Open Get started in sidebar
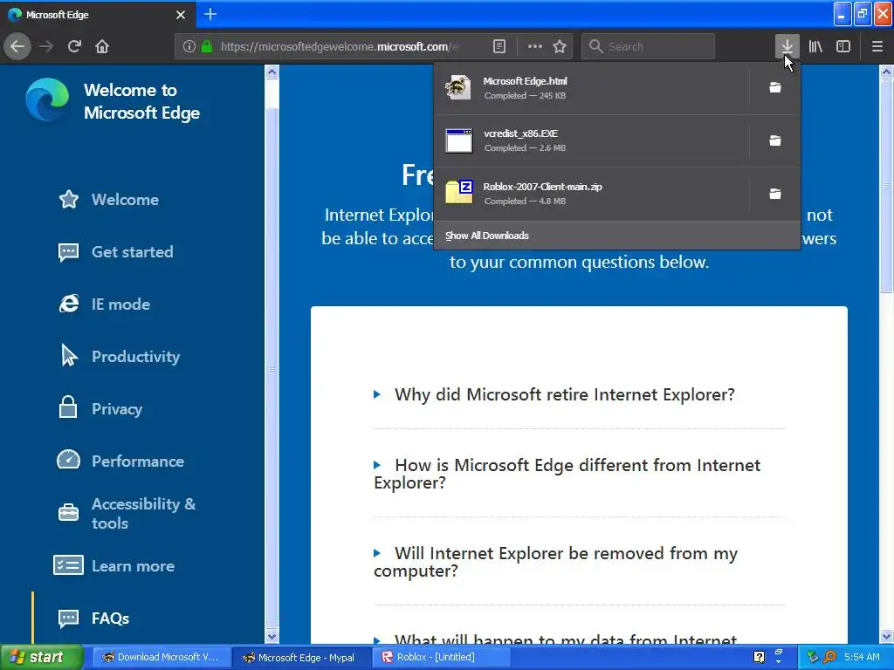Screen dimensions: 894x670 pyautogui.click(x=116, y=252)
